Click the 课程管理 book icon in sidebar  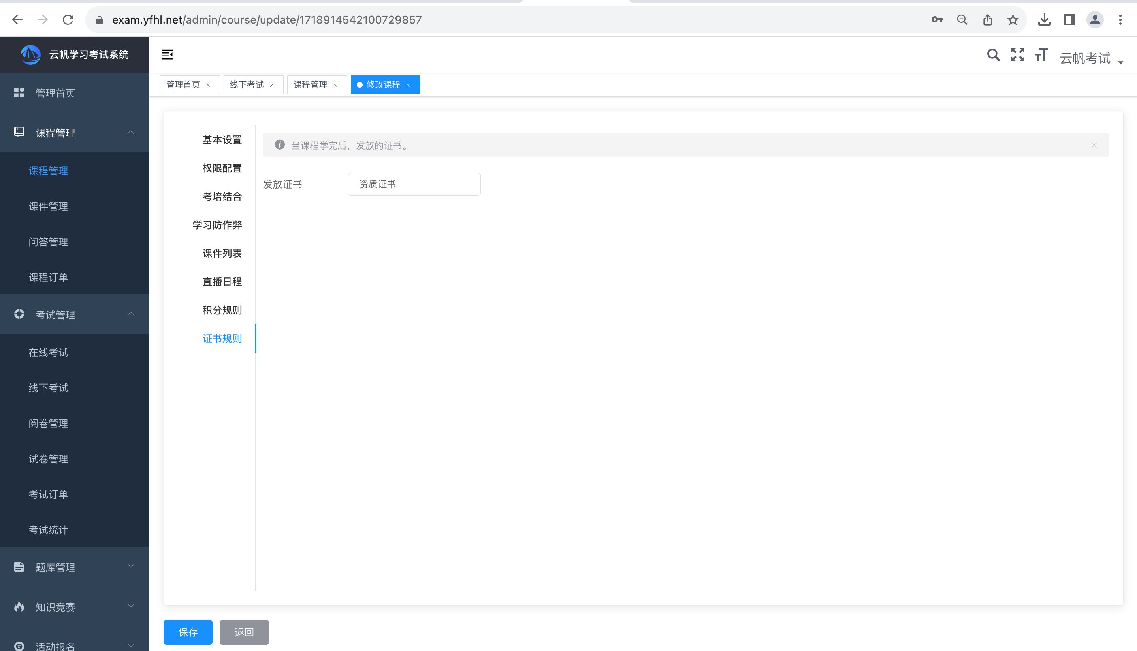(19, 132)
